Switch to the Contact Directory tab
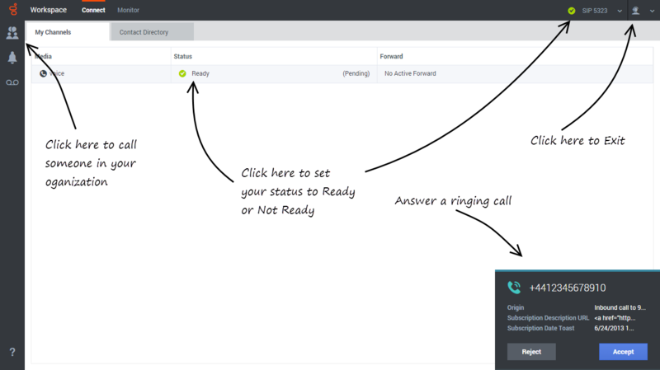This screenshot has width=660, height=370. [x=144, y=32]
